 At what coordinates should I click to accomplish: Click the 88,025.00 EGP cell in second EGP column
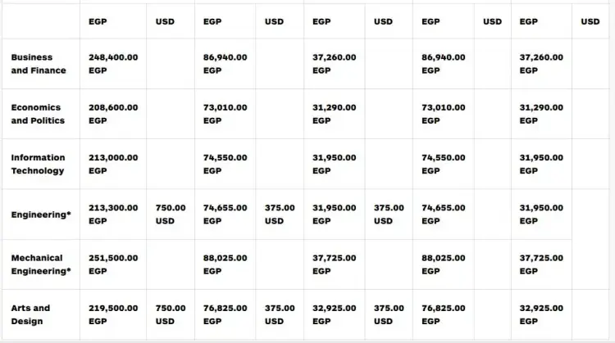click(225, 264)
